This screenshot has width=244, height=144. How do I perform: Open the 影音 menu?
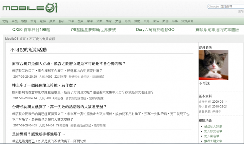[x=62, y=21]
